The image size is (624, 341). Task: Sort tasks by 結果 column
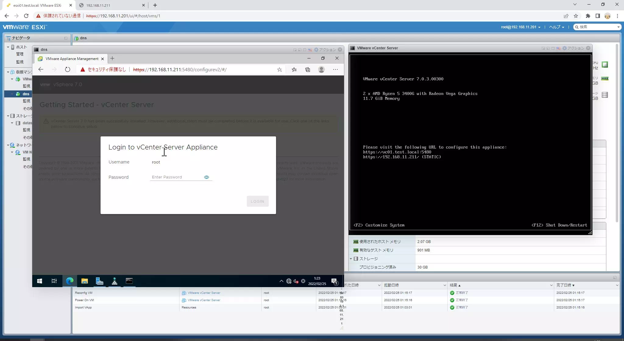tap(500, 285)
